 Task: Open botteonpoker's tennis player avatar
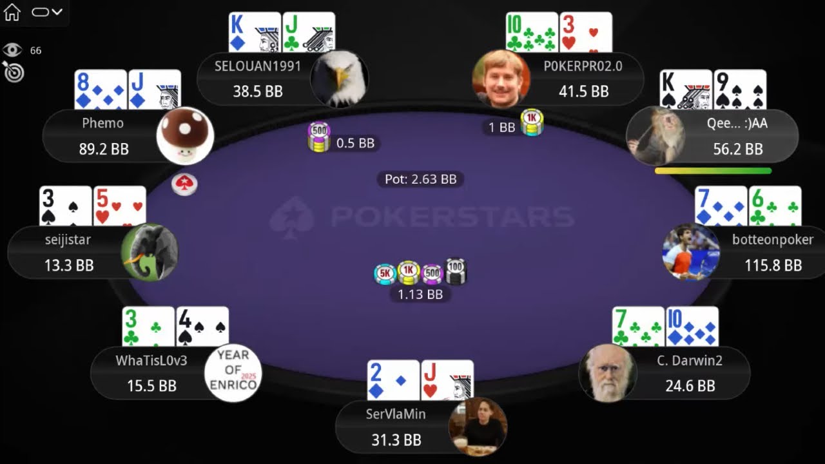691,252
